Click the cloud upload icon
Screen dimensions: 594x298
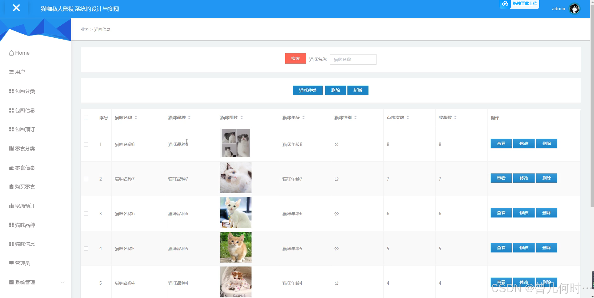[505, 4]
